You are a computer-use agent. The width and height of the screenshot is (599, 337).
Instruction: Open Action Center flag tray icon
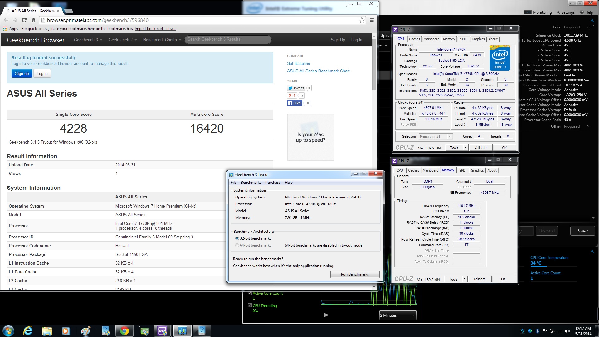(545, 331)
